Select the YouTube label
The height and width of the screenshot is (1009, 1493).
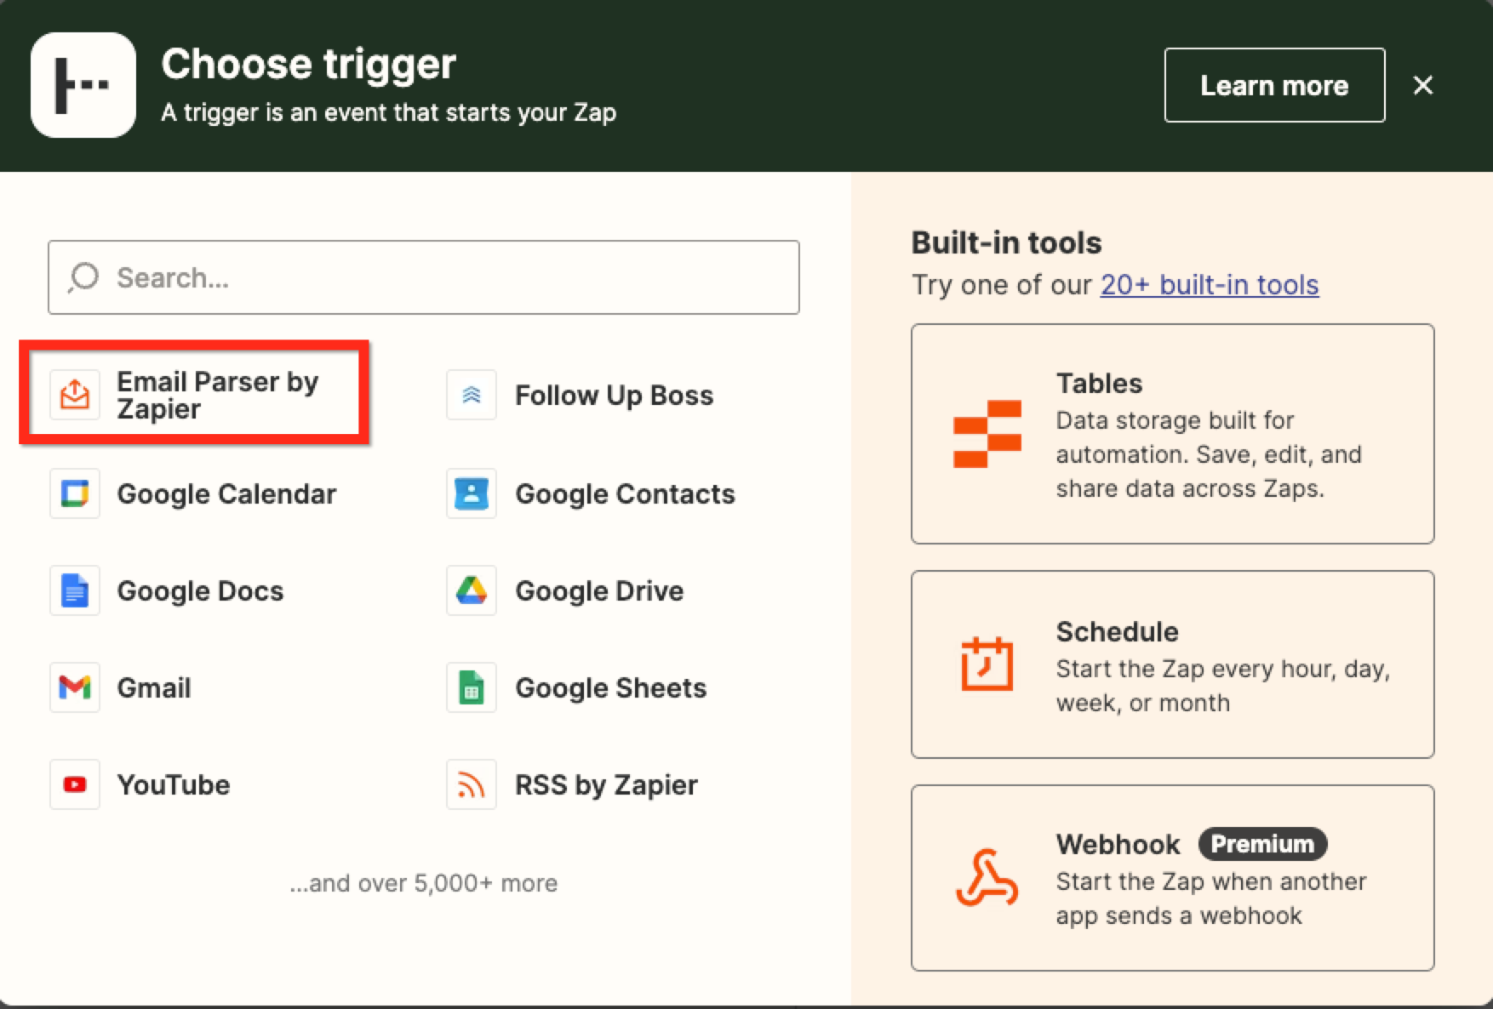(x=174, y=784)
